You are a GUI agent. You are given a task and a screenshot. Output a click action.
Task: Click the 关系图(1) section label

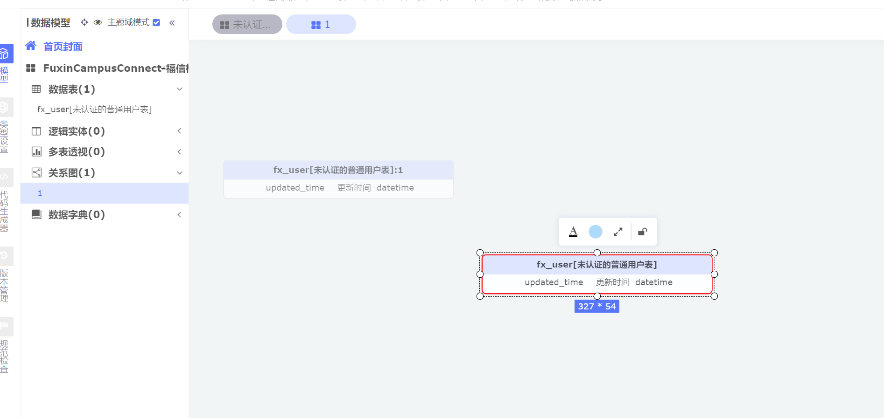pos(72,173)
